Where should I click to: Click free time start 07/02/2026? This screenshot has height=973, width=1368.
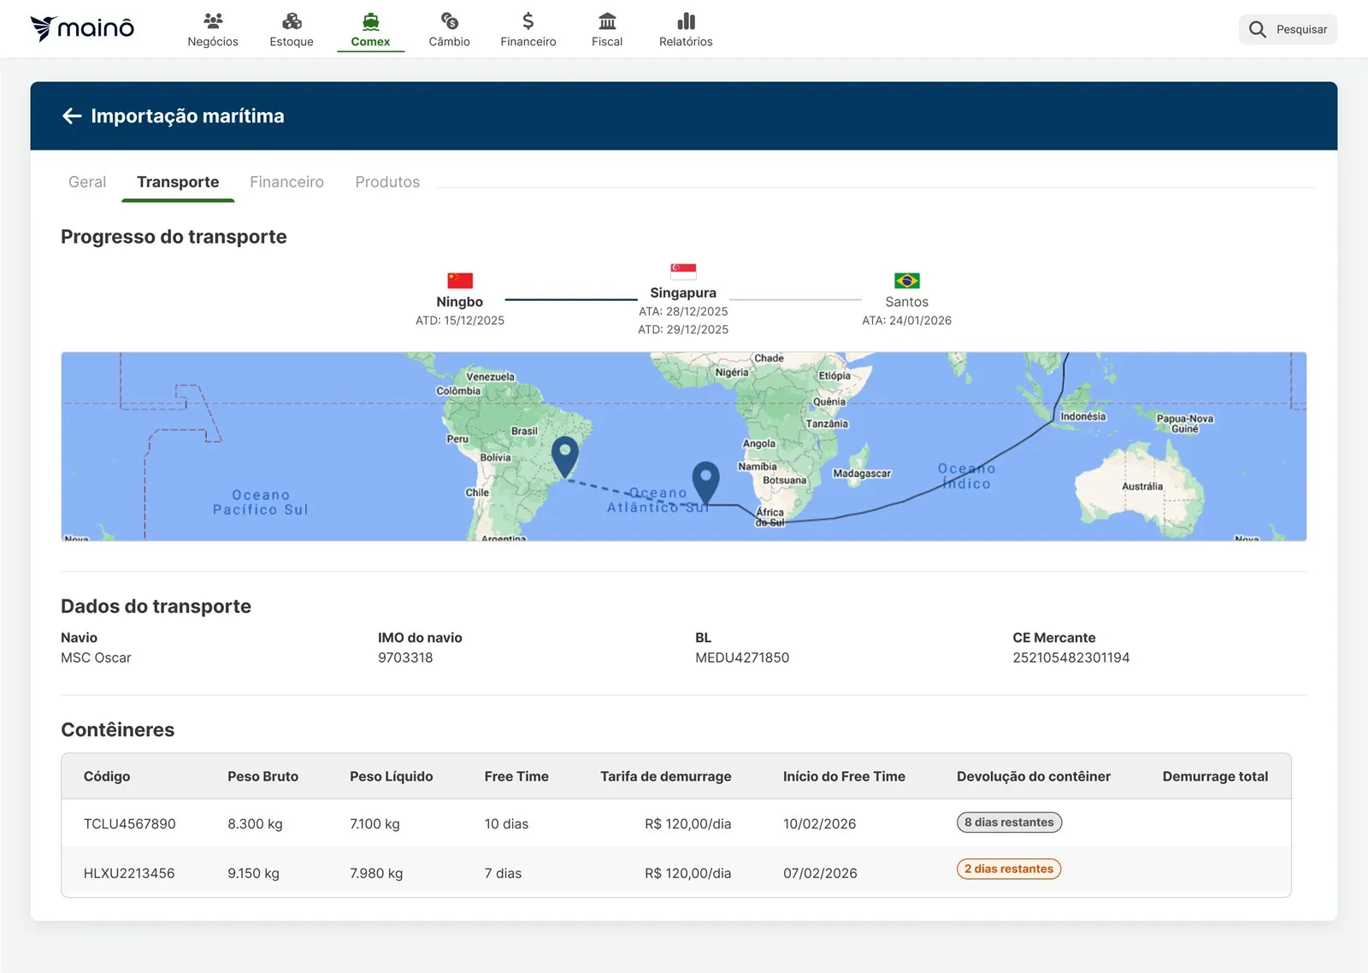click(x=820, y=873)
